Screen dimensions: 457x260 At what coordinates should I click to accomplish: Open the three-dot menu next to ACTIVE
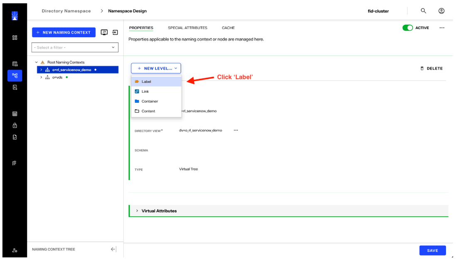[442, 28]
